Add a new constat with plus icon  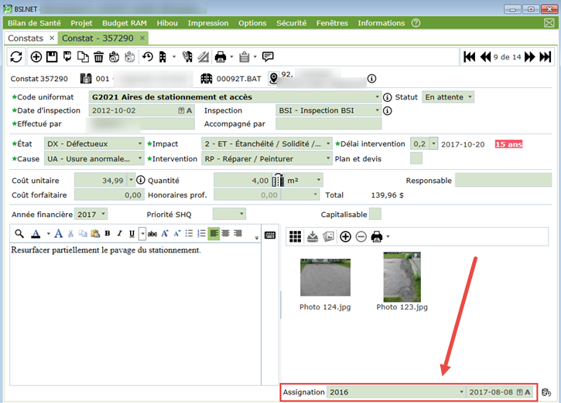[x=36, y=56]
